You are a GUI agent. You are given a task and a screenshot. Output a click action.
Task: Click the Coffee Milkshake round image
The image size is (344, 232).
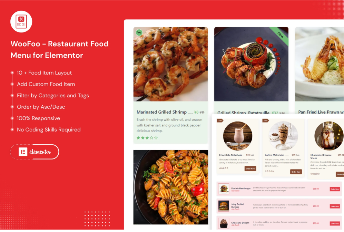coord(283,136)
